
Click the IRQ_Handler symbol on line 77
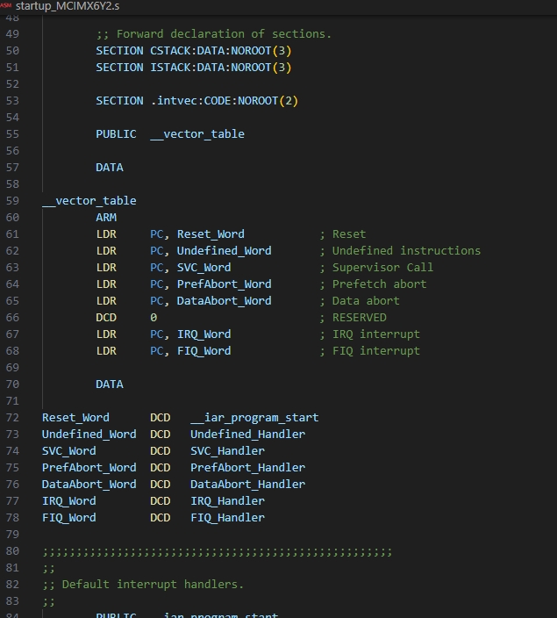pyautogui.click(x=228, y=501)
